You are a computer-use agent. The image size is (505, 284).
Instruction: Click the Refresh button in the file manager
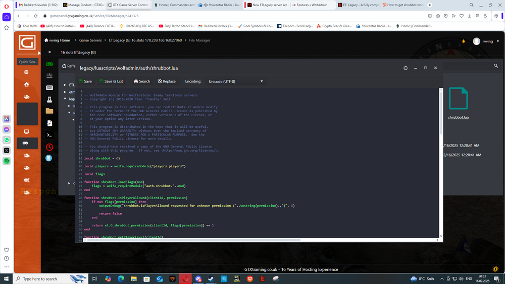point(69,66)
